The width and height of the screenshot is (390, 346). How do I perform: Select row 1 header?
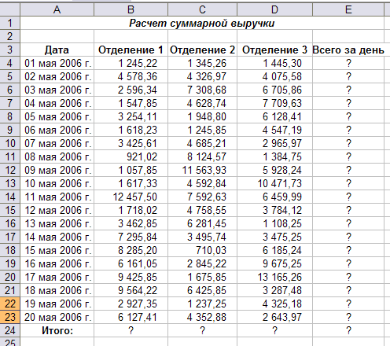coord(10,23)
